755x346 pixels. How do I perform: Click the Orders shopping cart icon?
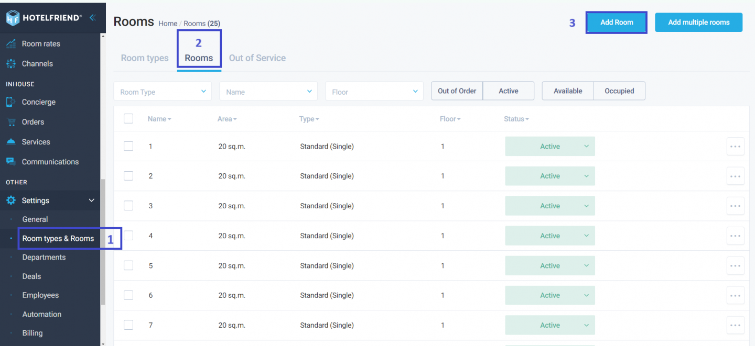[10, 122]
